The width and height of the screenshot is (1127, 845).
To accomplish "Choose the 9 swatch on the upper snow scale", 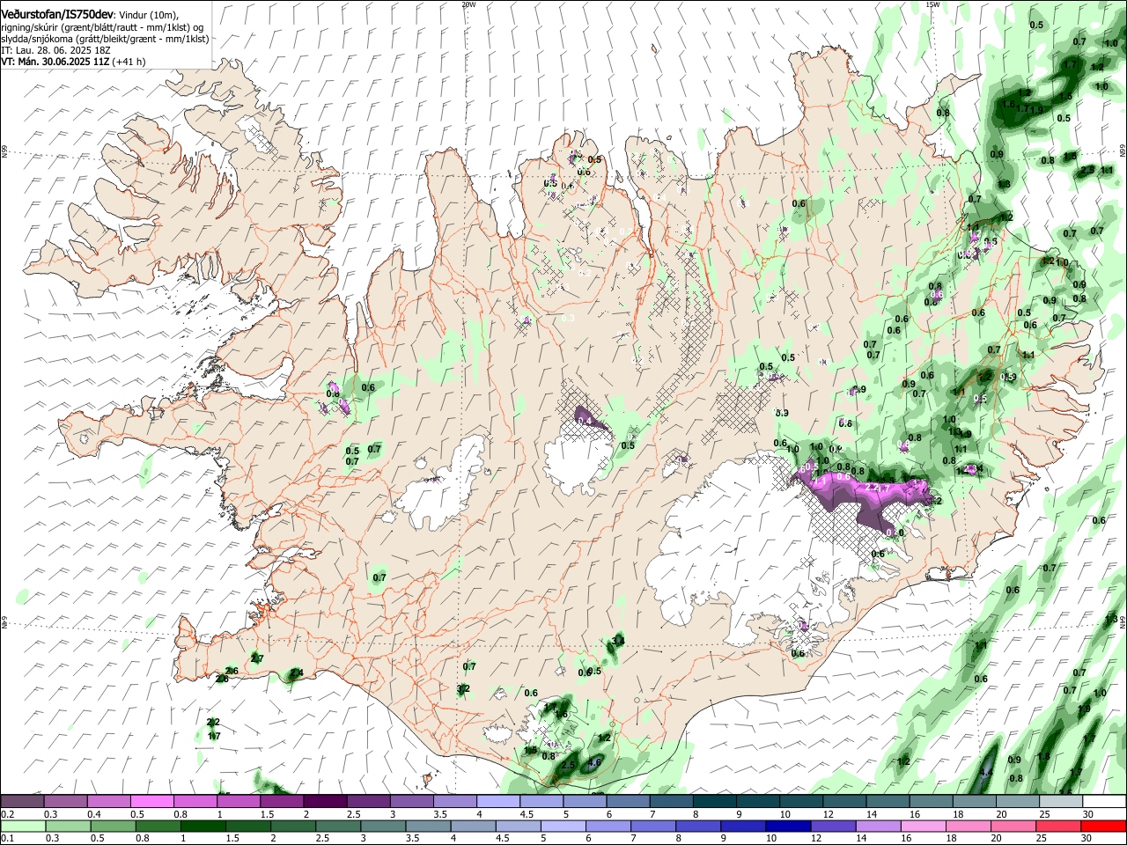I will 756,801.
